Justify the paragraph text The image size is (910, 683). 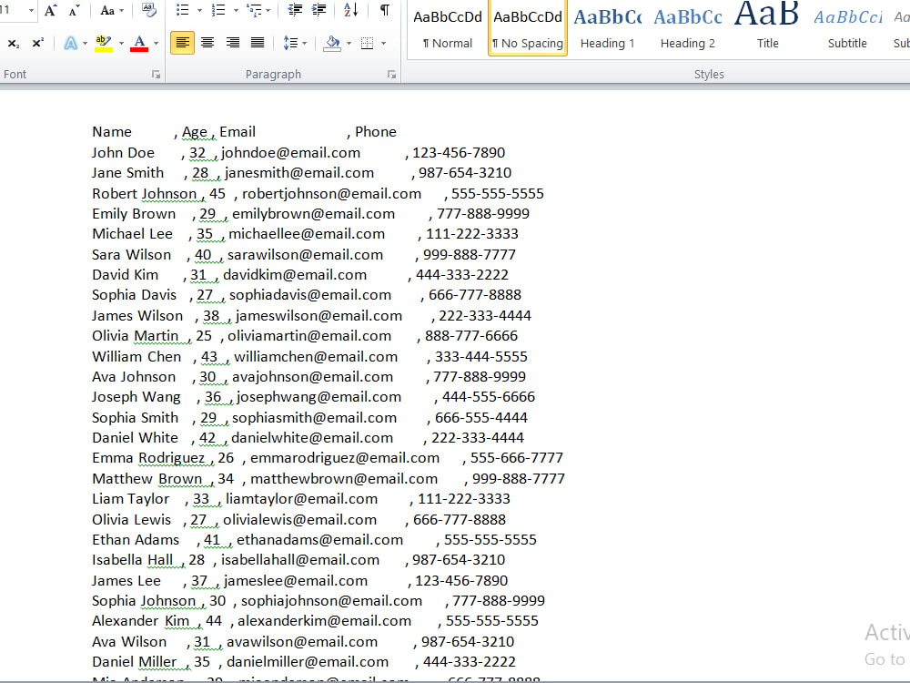(258, 43)
